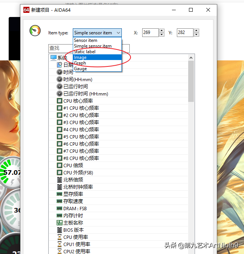Viewport: 244px width, 254px height.
Task: Choose Graph in the item type list
Action: tap(97, 63)
